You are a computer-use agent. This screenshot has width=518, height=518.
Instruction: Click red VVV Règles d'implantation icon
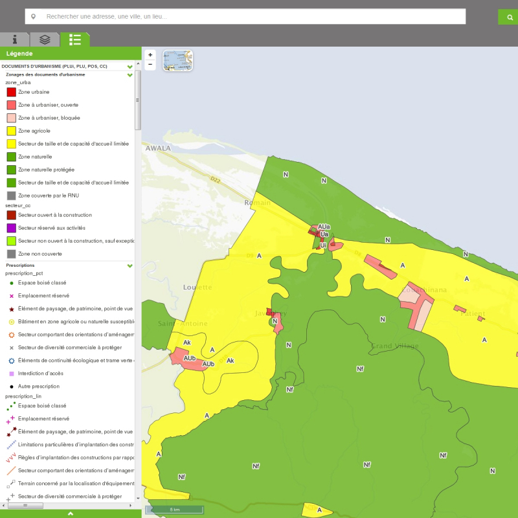pyautogui.click(x=11, y=458)
